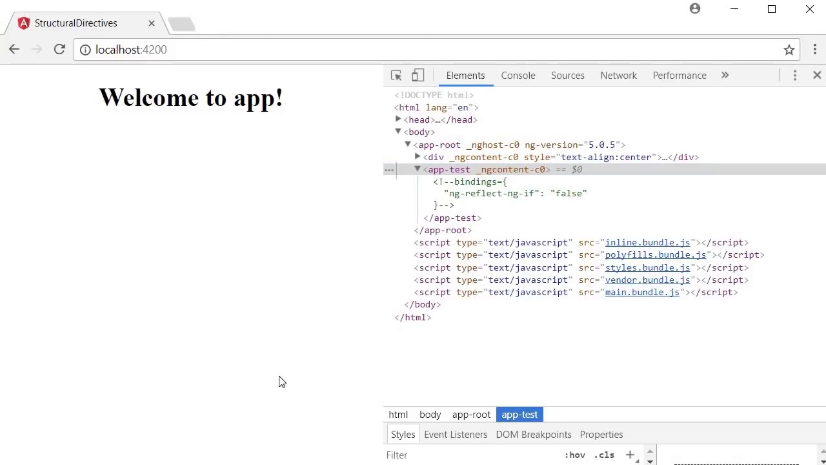Switch to the Console tab
The height and width of the screenshot is (465, 826).
coord(518,76)
